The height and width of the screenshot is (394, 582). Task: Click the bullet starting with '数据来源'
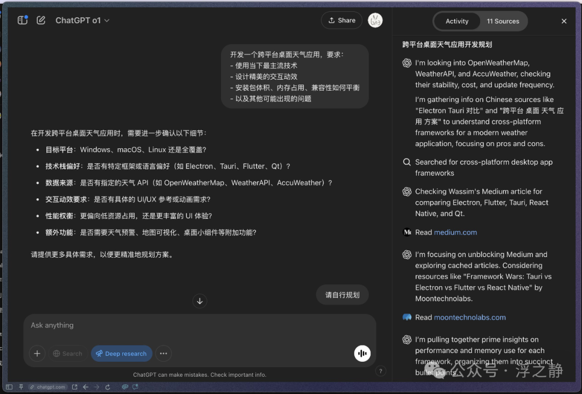click(x=189, y=183)
